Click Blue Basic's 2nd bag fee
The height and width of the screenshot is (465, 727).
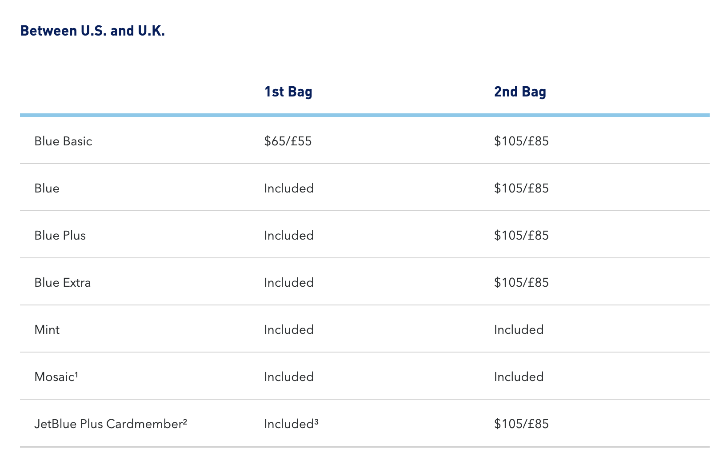pyautogui.click(x=521, y=141)
